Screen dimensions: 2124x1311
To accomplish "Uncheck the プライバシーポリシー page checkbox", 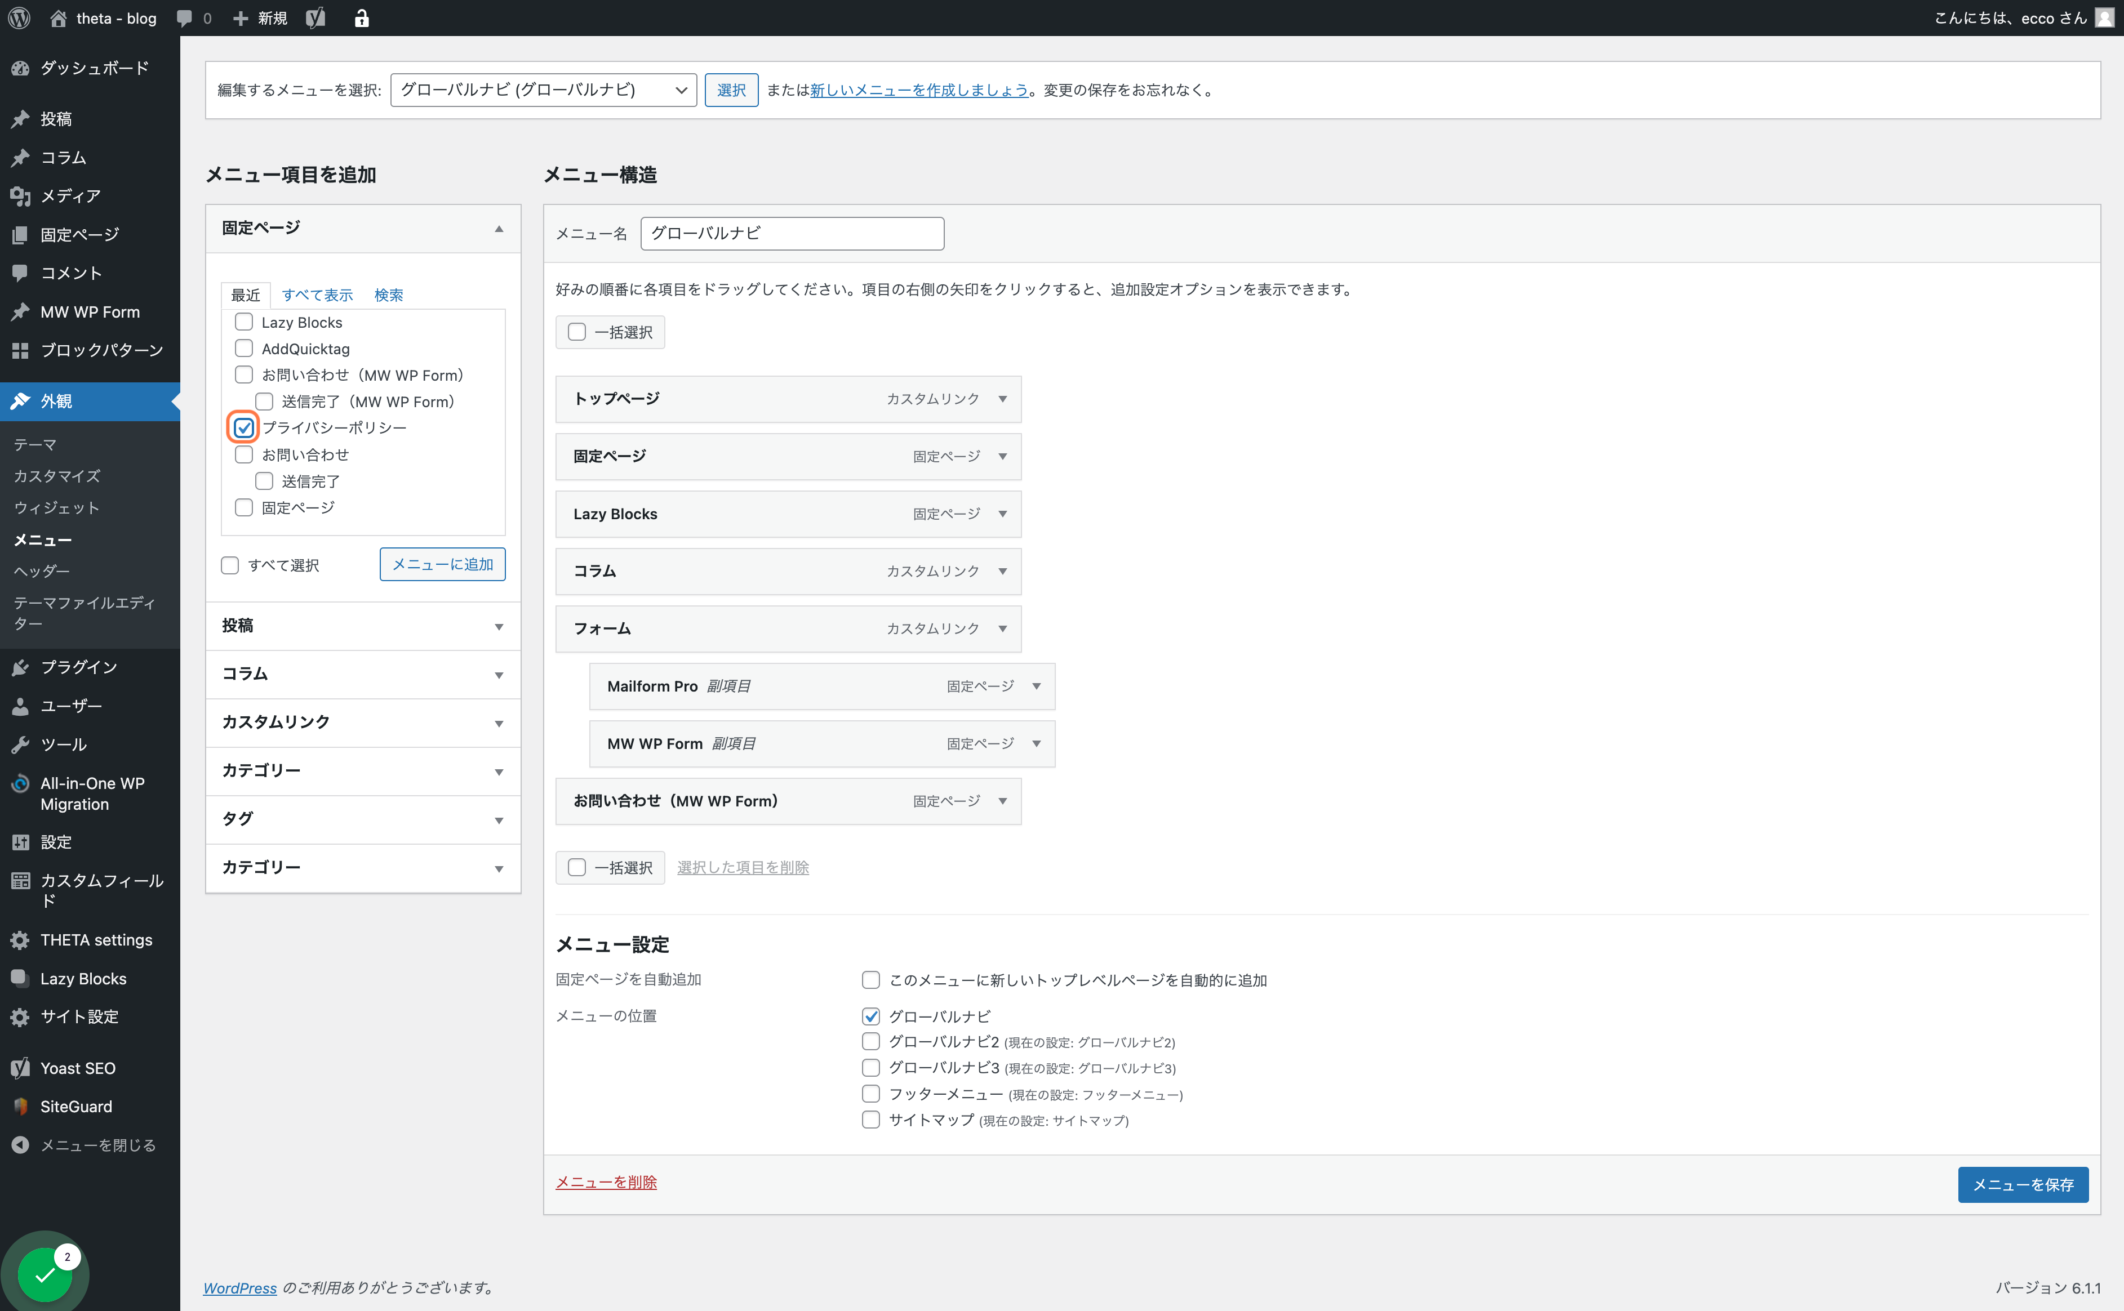I will point(244,427).
